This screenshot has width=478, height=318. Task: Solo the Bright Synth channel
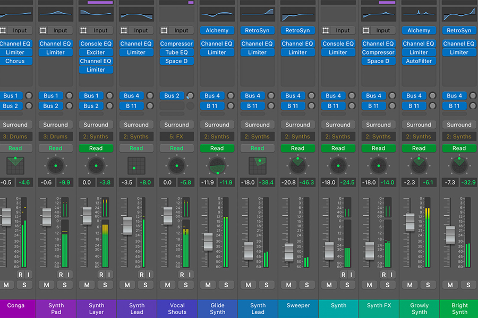[x=468, y=285]
